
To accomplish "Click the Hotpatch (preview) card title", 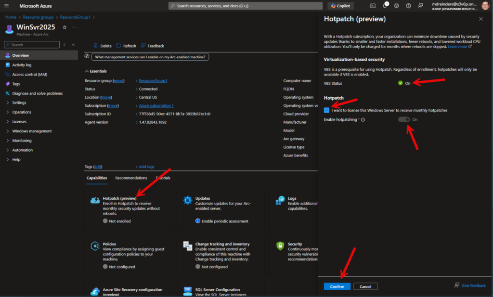I will click(x=119, y=198).
